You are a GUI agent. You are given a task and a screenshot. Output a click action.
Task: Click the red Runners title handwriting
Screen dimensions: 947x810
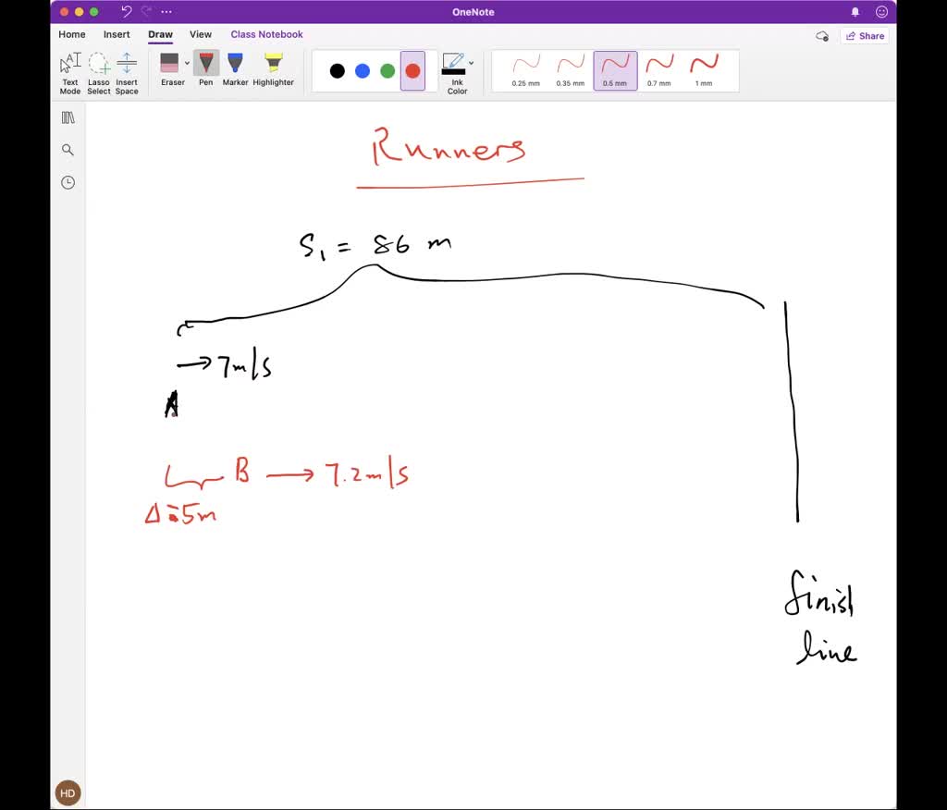pos(449,147)
